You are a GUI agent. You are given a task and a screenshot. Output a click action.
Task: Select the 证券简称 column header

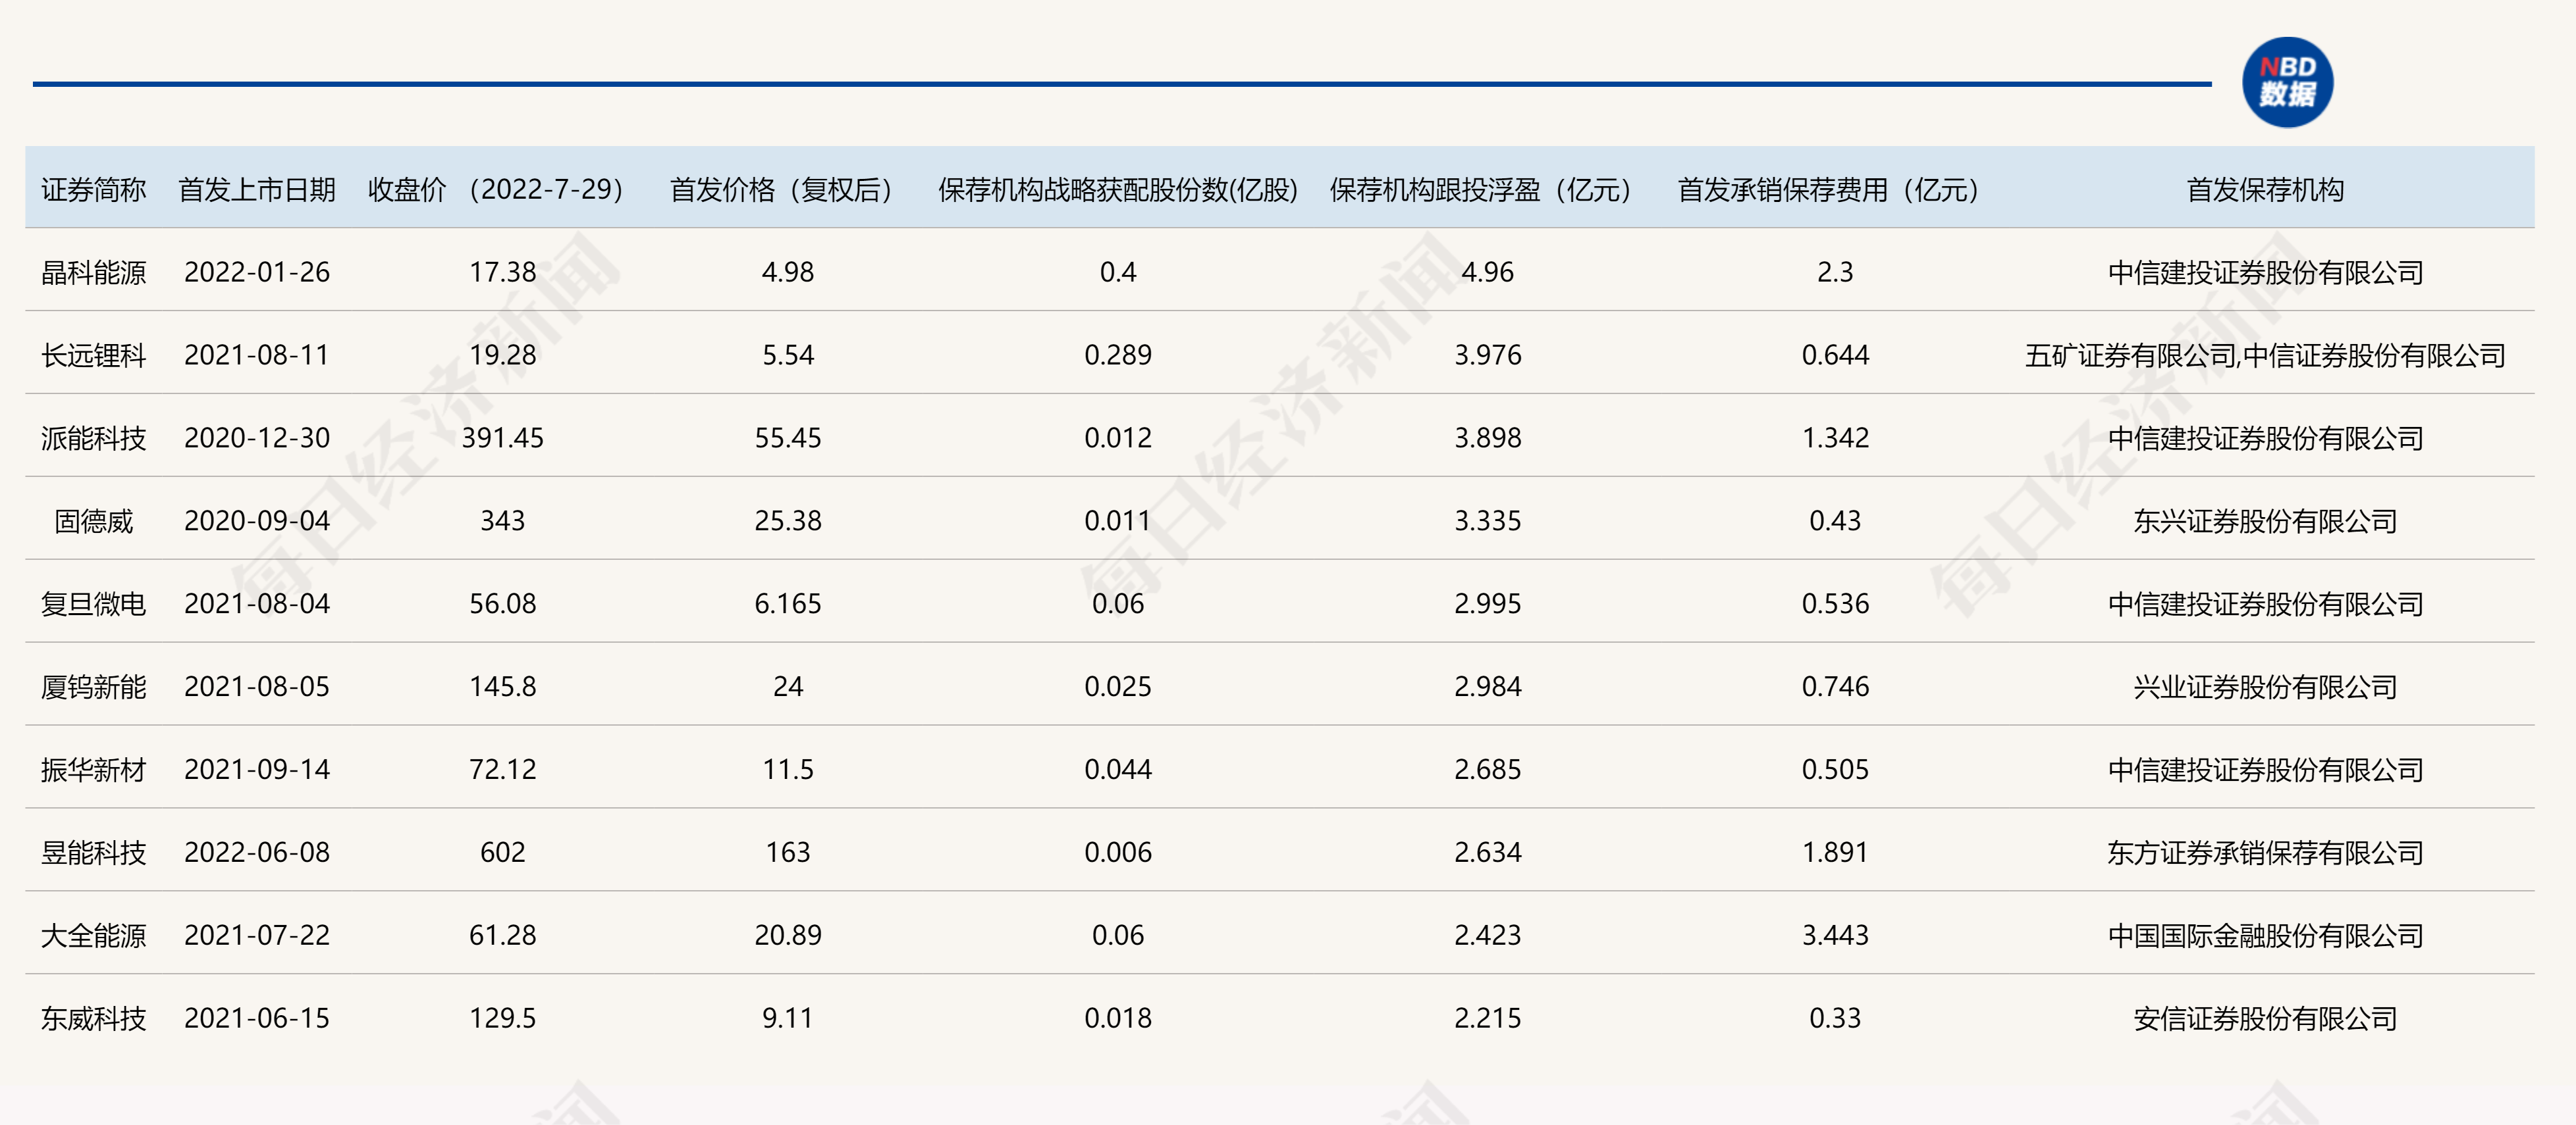pyautogui.click(x=93, y=190)
